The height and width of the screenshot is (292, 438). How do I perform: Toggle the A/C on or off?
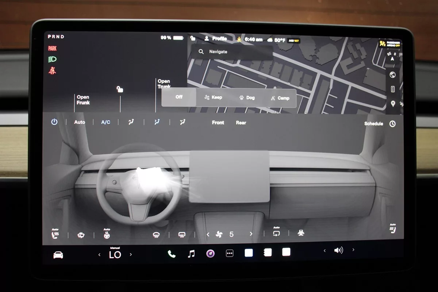pyautogui.click(x=105, y=122)
